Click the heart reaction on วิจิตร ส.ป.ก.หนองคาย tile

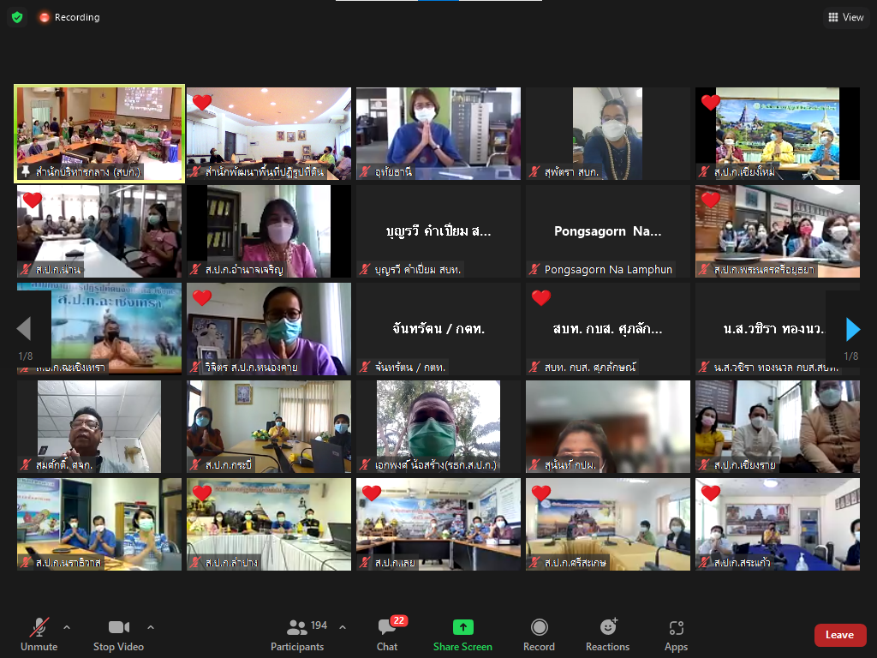pos(202,297)
